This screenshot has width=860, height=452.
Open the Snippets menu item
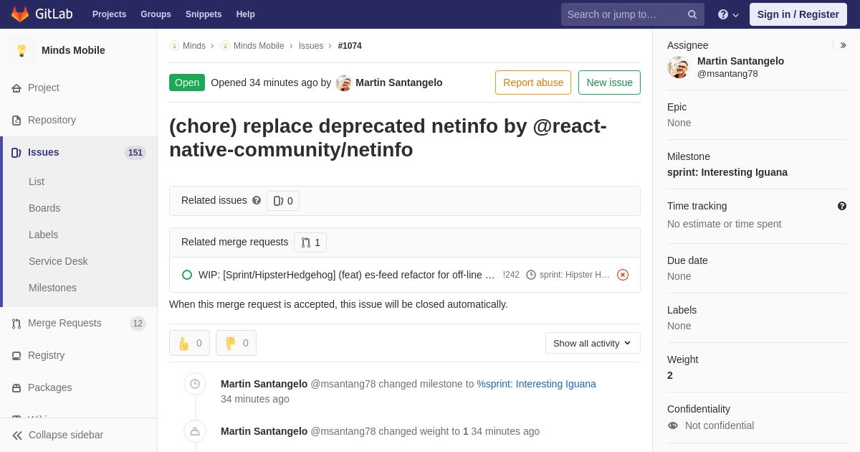(204, 14)
